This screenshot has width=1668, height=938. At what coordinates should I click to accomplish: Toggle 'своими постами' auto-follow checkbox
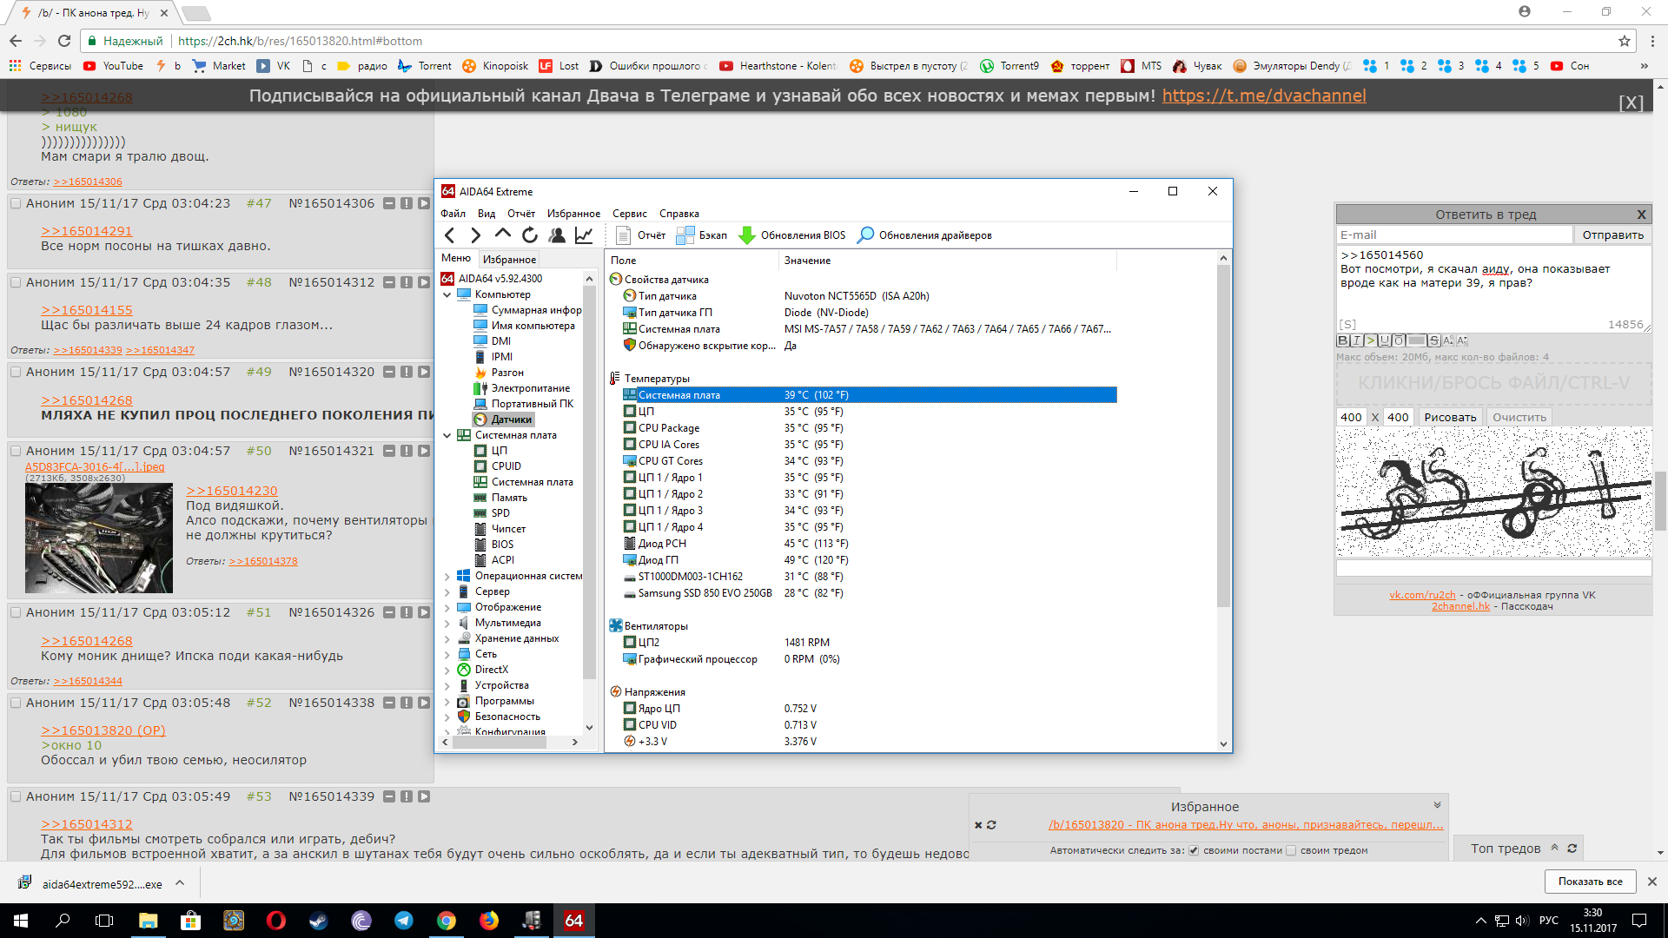click(x=1194, y=851)
